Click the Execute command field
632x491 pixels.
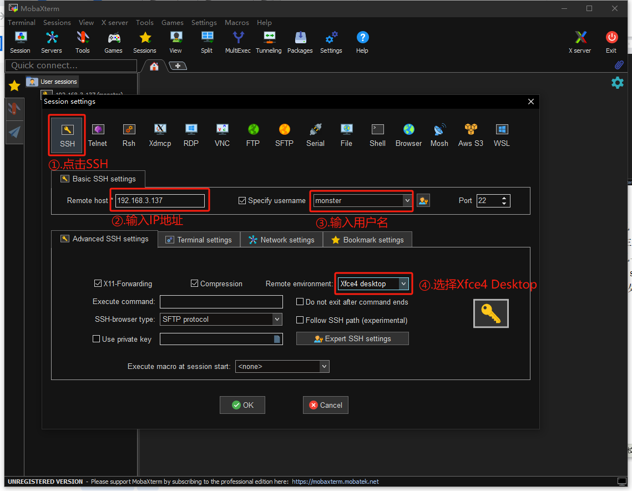(221, 301)
